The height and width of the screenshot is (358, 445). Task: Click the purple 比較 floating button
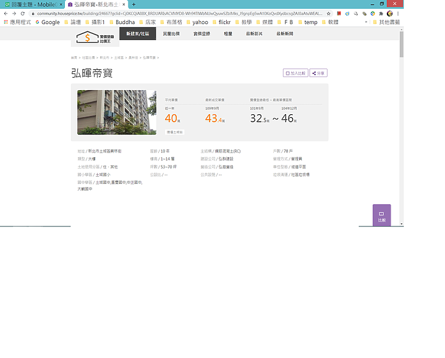382,215
